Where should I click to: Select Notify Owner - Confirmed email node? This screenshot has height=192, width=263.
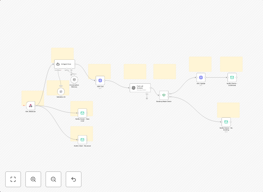232,77
